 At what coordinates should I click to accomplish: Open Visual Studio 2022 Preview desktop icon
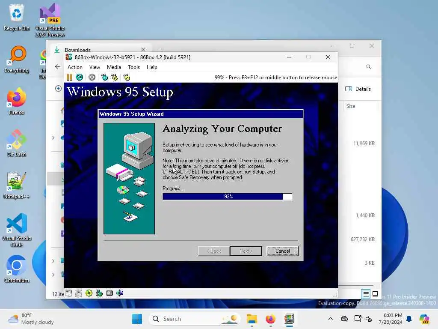point(50,20)
